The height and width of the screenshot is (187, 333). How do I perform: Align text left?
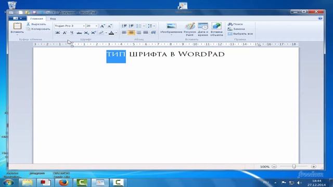[124, 32]
